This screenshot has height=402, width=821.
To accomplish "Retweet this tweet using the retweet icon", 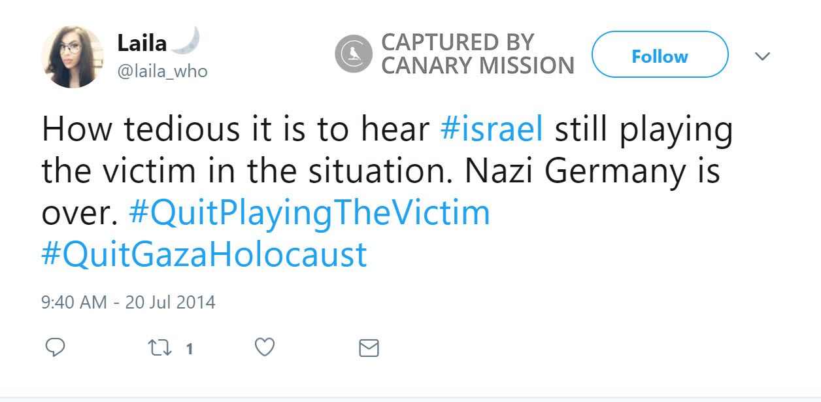I will tap(158, 348).
